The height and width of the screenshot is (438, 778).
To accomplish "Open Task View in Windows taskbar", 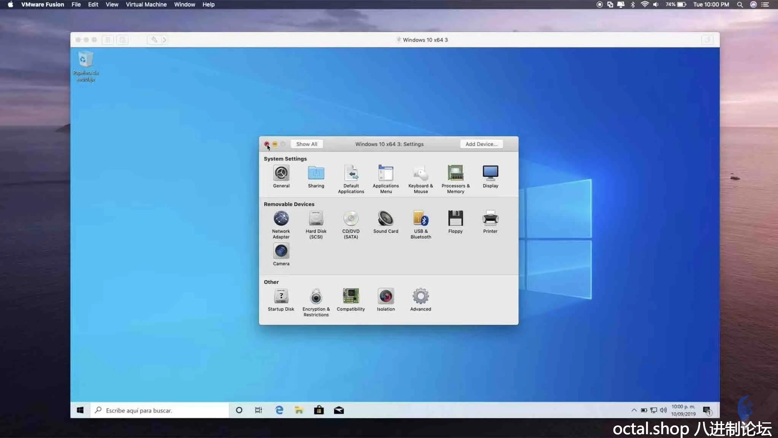I will pos(259,410).
